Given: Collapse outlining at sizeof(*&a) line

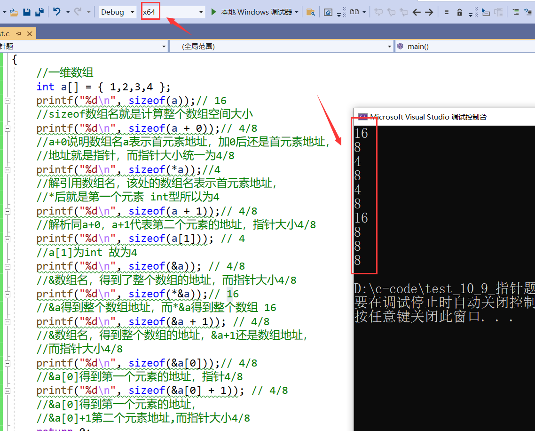Looking at the screenshot, I should coord(8,294).
